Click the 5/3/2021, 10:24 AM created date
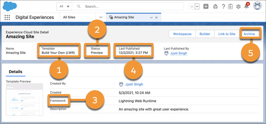Viewport: 266px width, 124px height. coord(134,93)
